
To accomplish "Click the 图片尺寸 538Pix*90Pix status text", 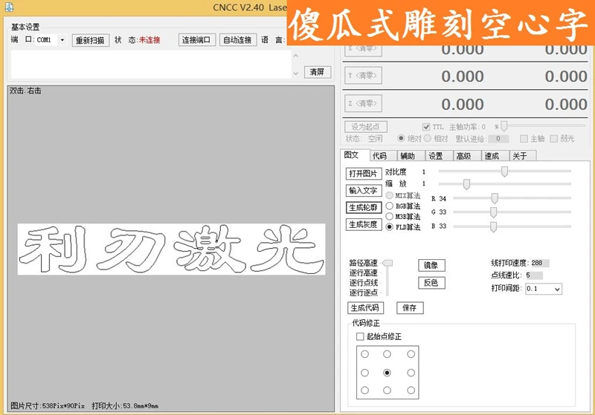I will pos(48,405).
